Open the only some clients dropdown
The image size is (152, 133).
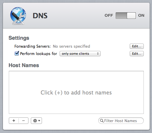[x=80, y=54]
